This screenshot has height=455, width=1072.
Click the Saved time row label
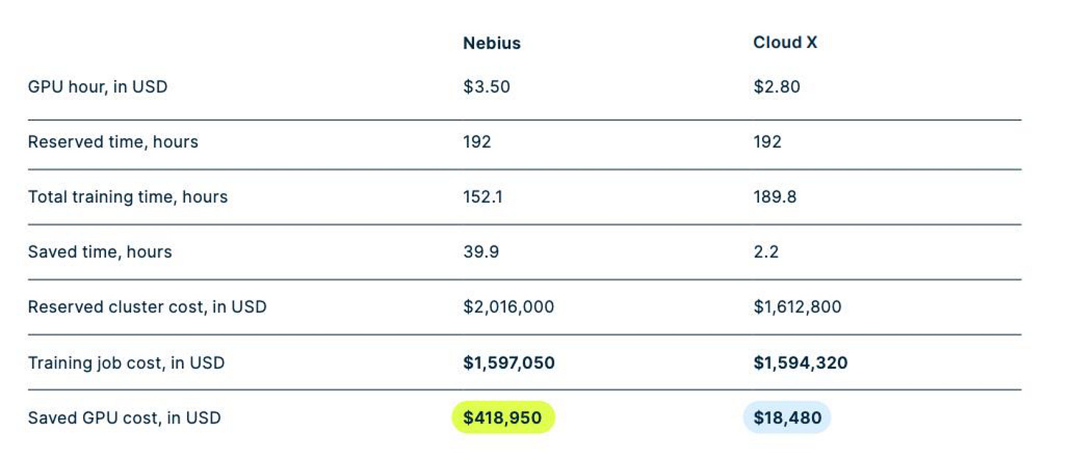(99, 252)
